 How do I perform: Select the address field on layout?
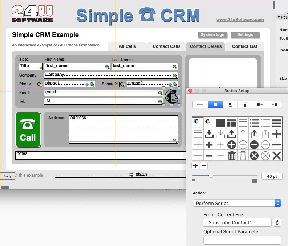click(123, 129)
